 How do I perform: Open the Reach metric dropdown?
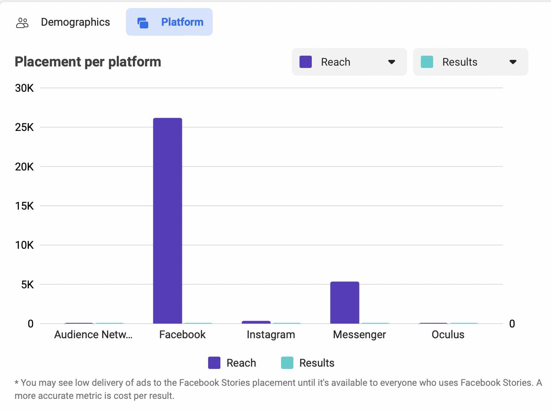tap(349, 62)
